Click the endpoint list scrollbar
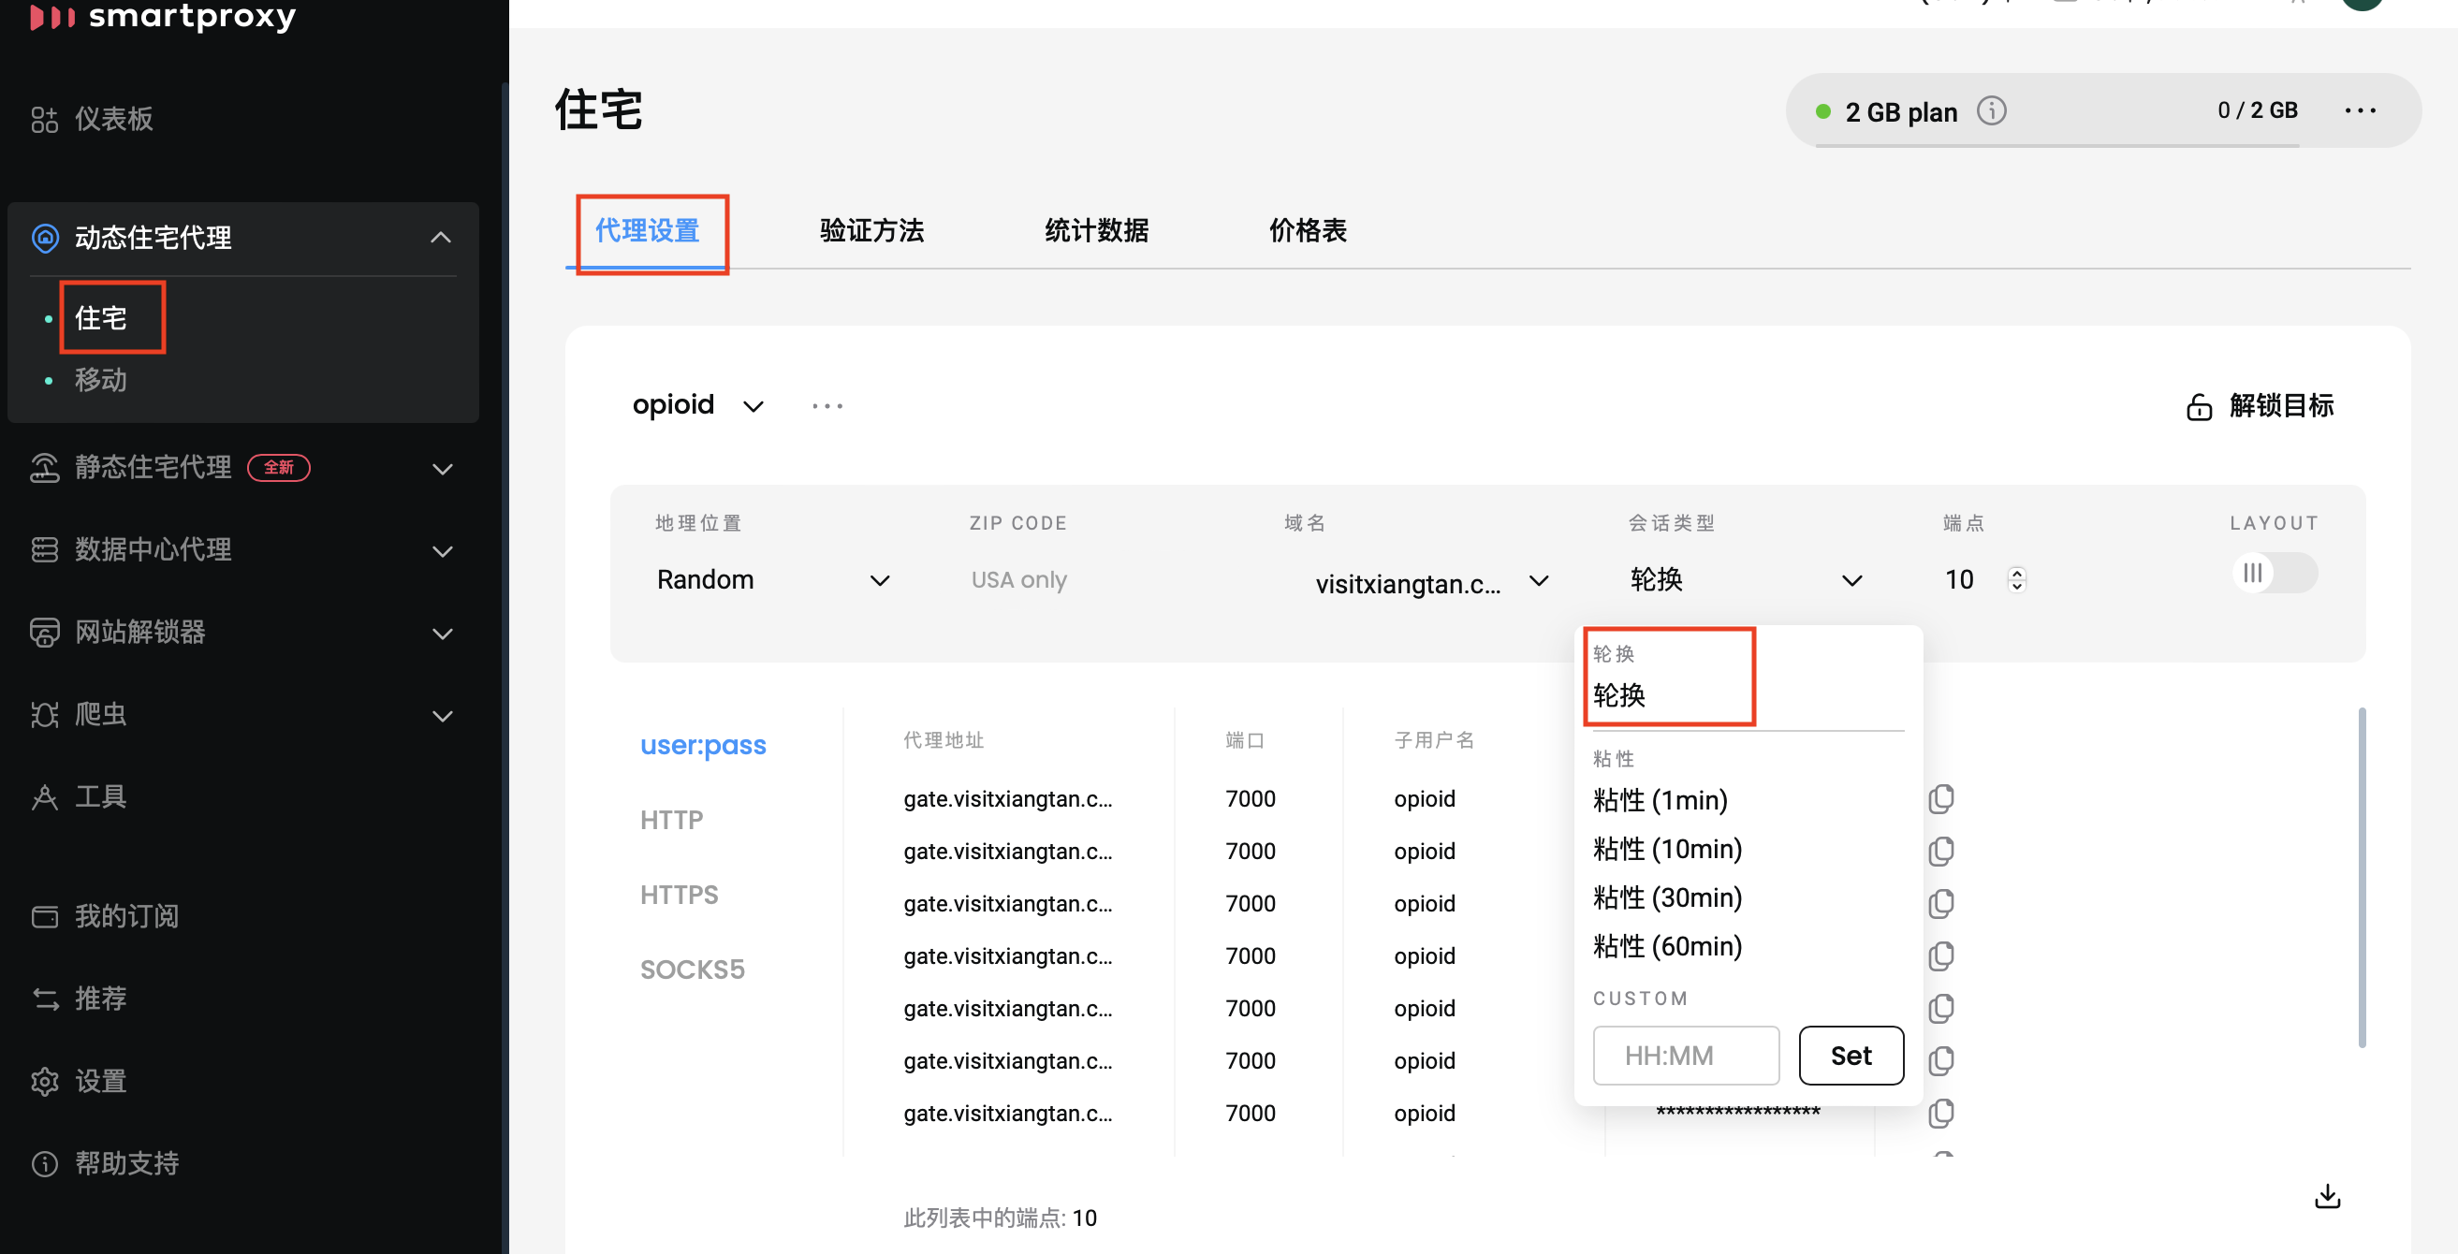The height and width of the screenshot is (1254, 2458). pos(2362,878)
